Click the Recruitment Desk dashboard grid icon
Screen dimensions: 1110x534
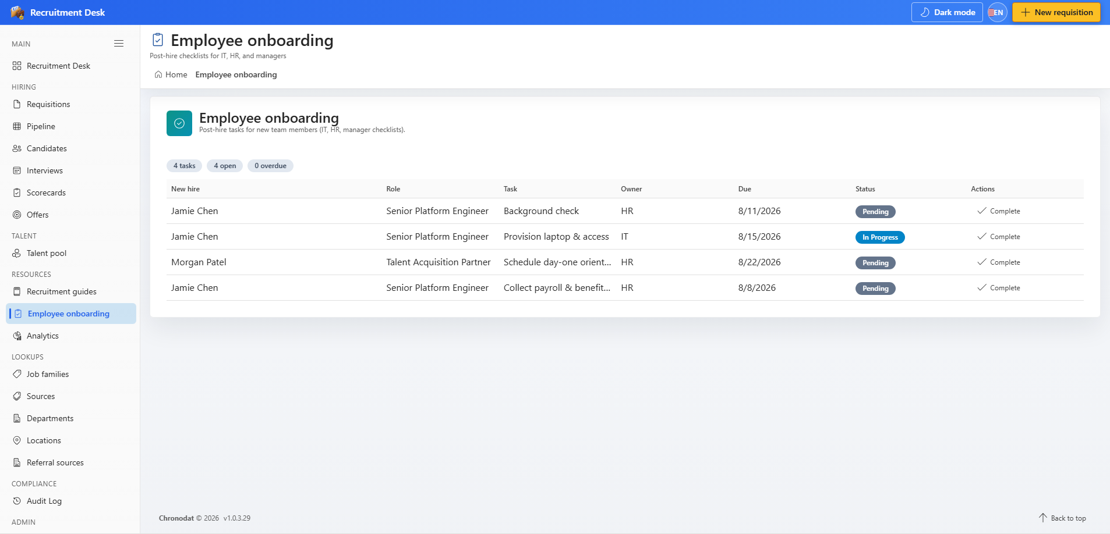(17, 66)
